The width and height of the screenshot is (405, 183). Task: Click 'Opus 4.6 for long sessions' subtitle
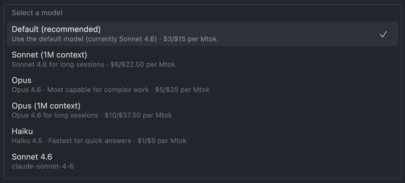coord(55,115)
